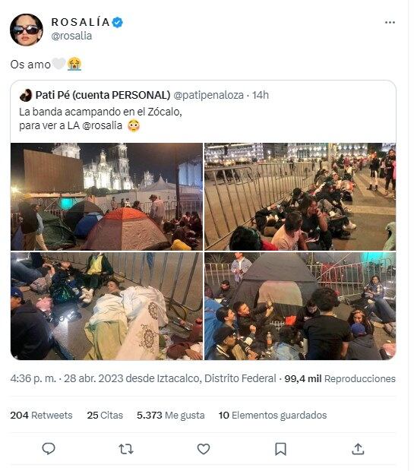Click the retweet arrows icon
Screen dimensions: 414x471
tap(126, 449)
